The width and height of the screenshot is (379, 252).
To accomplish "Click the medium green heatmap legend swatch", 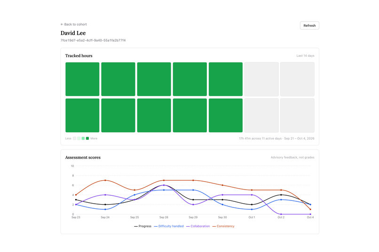I will pos(83,138).
